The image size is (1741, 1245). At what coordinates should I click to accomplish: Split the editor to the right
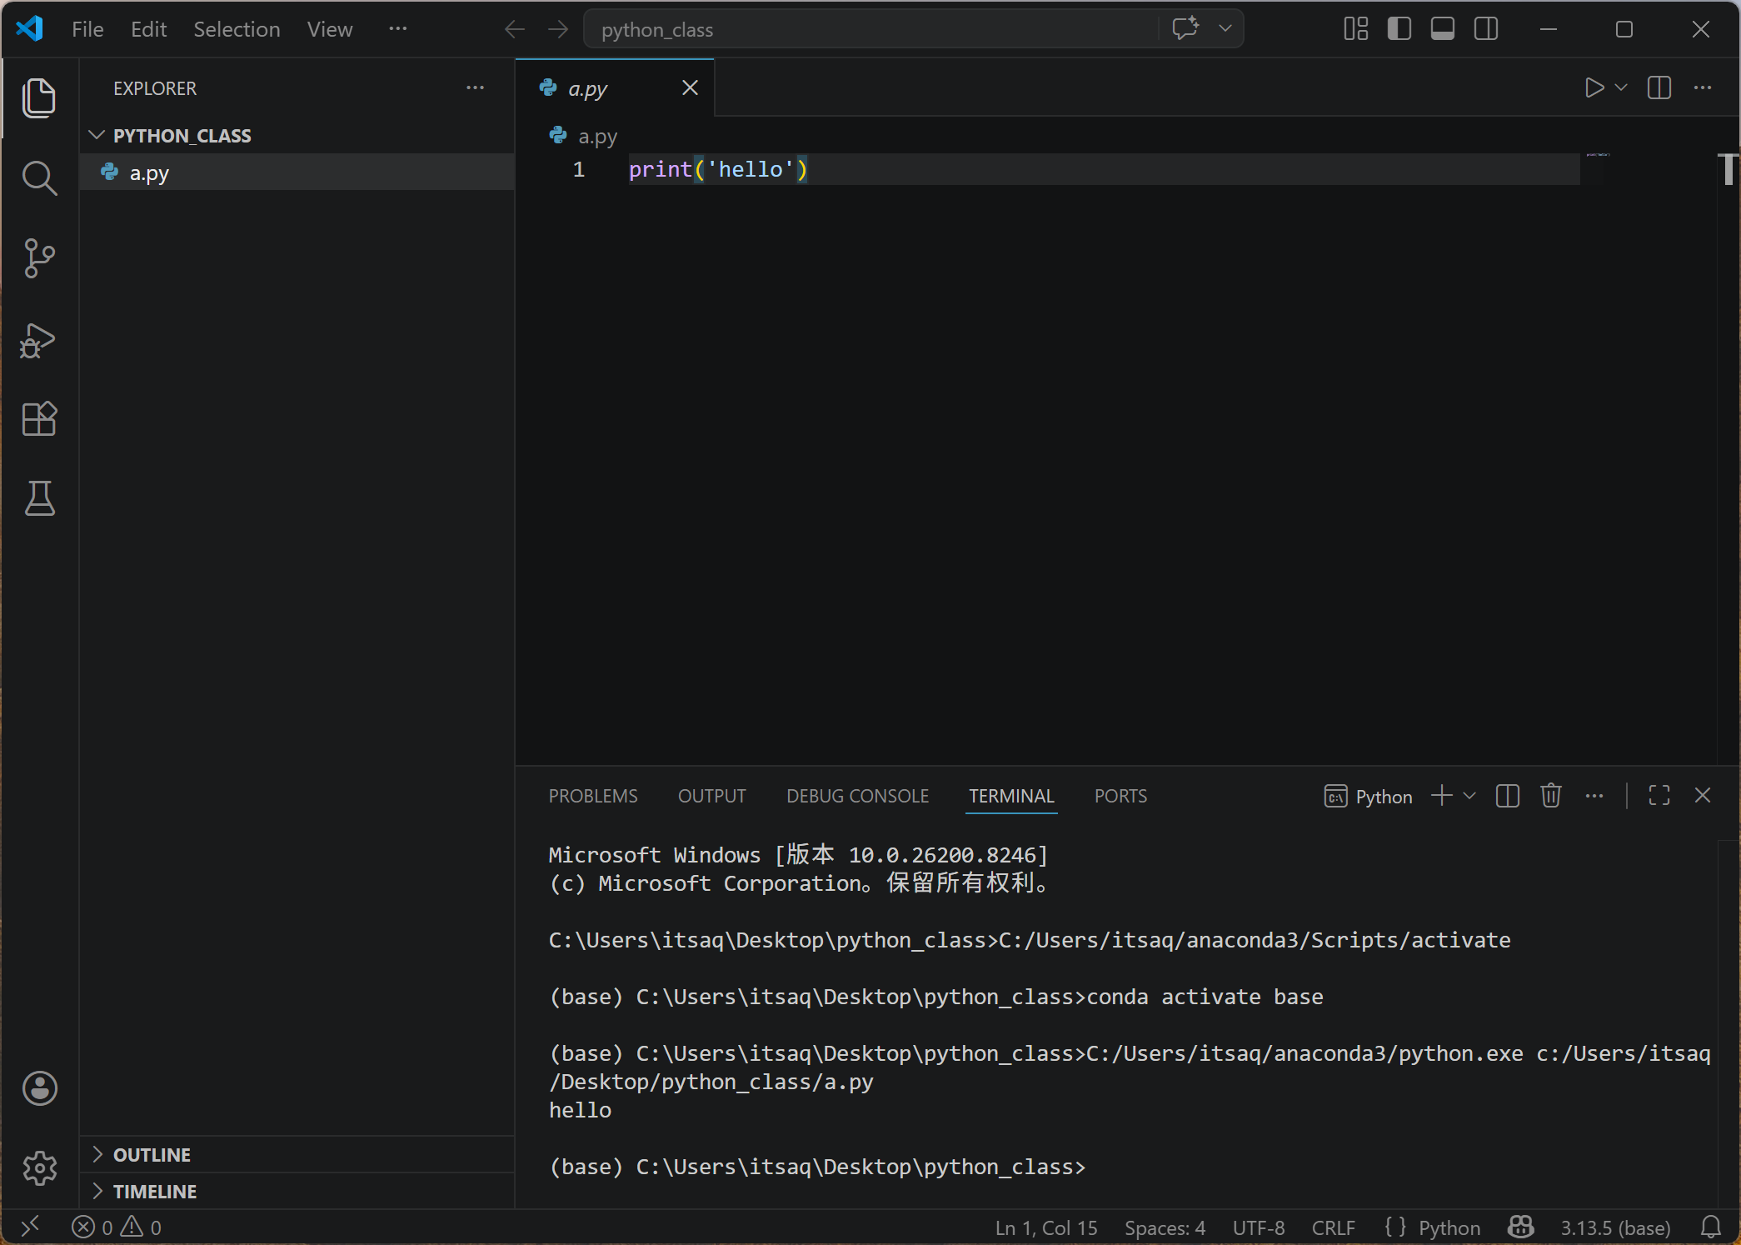pos(1659,87)
